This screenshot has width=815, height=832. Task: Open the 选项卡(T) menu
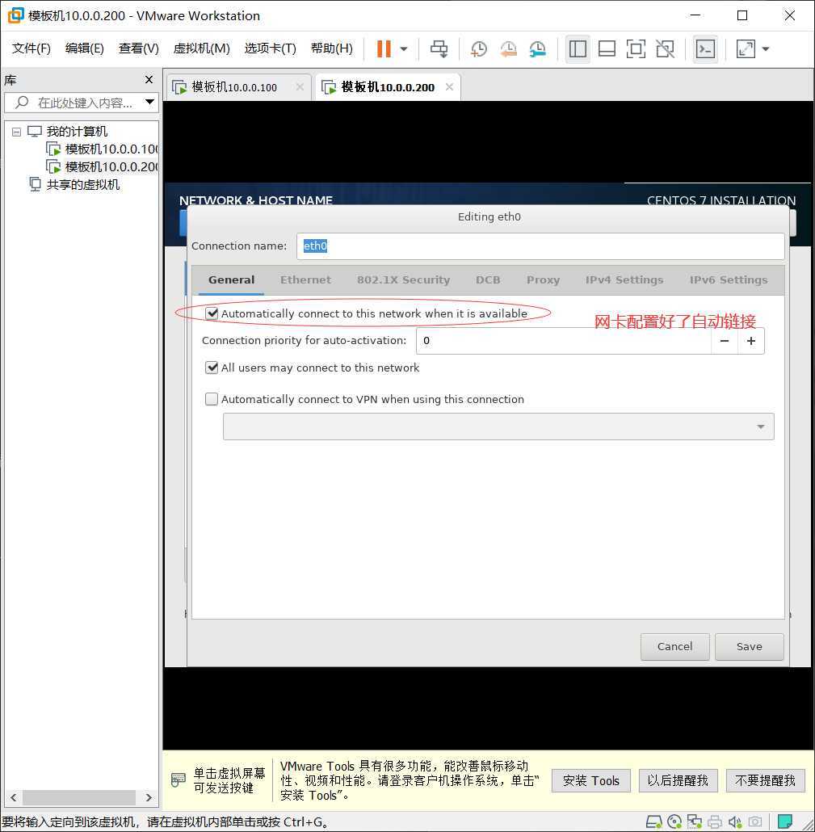(270, 48)
